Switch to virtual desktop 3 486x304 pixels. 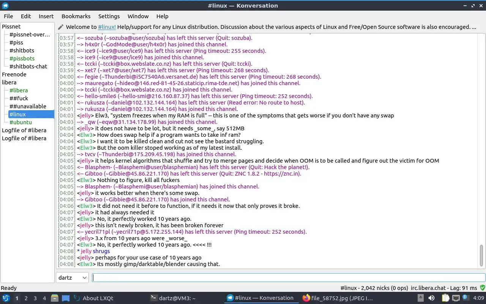click(x=35, y=298)
